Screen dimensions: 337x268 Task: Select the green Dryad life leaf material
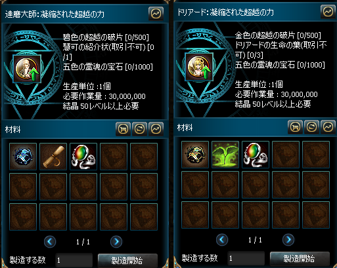[225, 155]
